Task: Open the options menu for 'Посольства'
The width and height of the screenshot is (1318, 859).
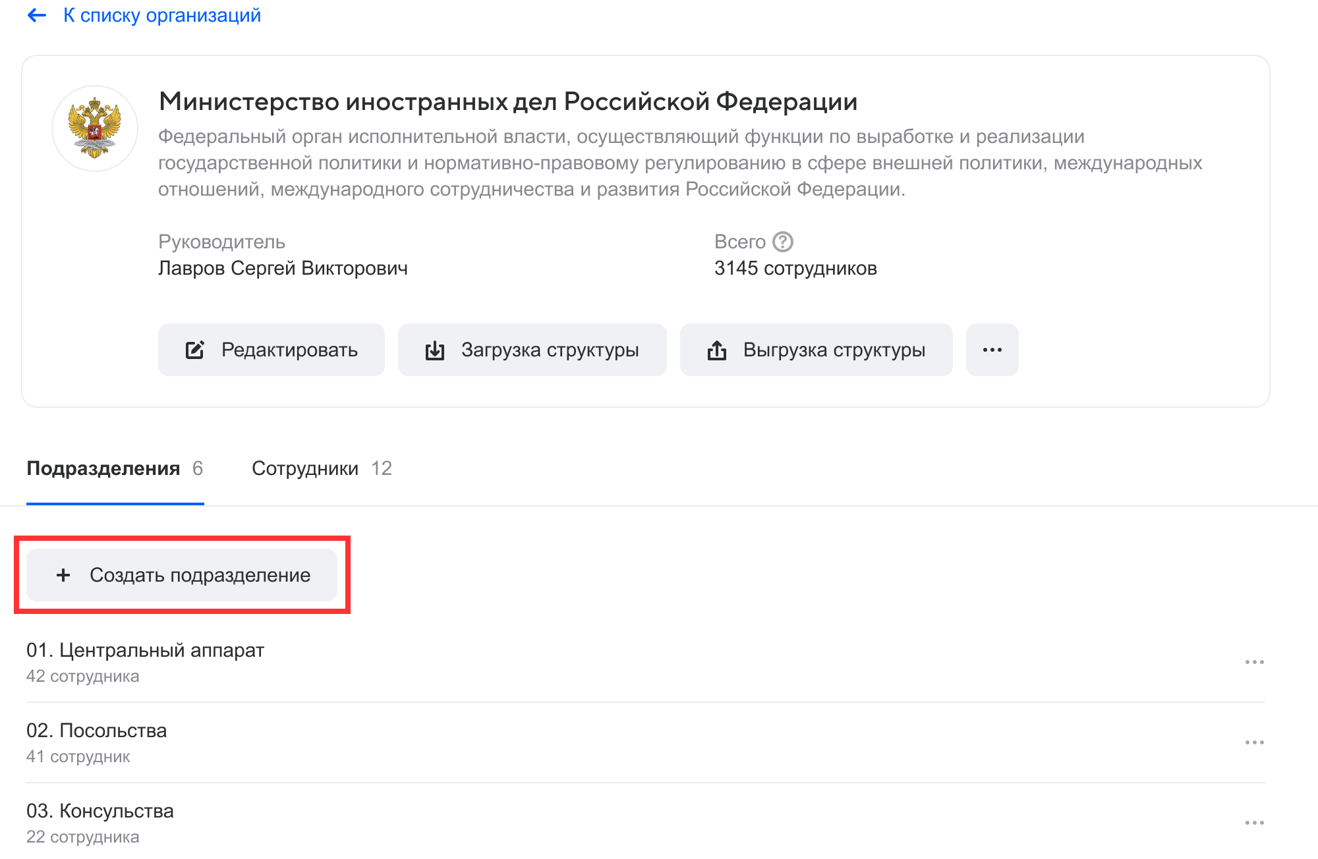Action: [1254, 742]
